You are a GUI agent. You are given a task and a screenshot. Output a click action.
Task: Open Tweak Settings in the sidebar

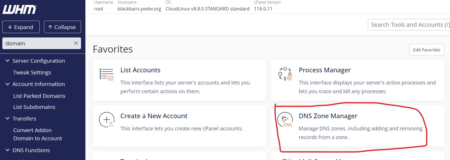pos(32,72)
